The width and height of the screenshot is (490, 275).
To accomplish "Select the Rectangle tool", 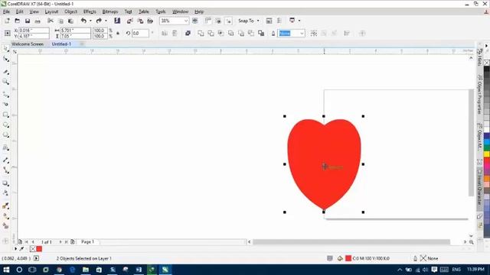I will tap(6, 115).
